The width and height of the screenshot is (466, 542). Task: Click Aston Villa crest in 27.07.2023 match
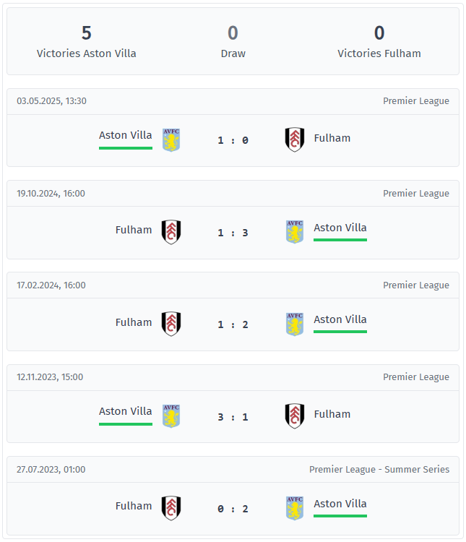[294, 508]
